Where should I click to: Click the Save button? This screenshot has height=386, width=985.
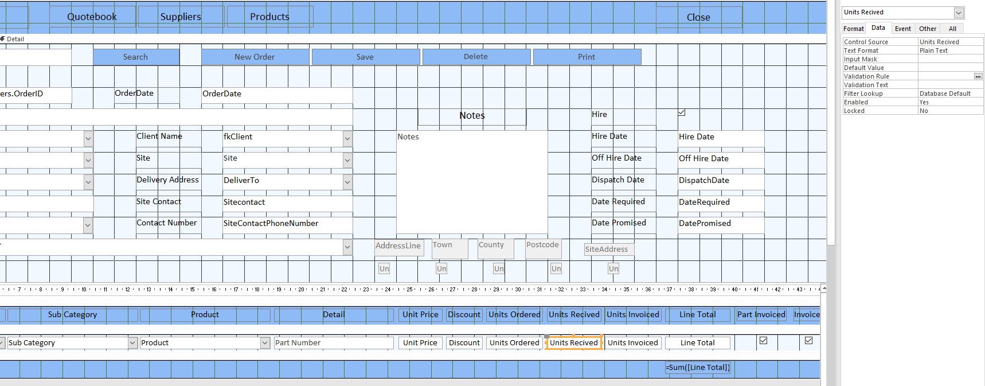click(365, 57)
